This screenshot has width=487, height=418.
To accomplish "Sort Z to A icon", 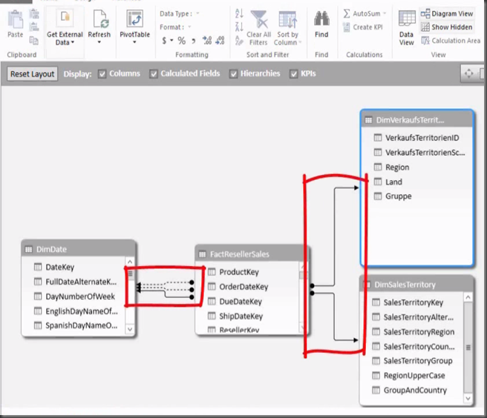I will (239, 27).
